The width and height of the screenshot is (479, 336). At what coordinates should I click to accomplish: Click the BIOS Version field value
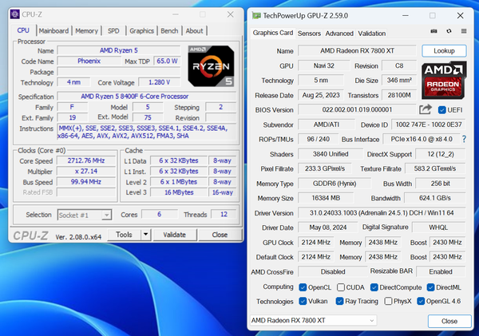[357, 109]
